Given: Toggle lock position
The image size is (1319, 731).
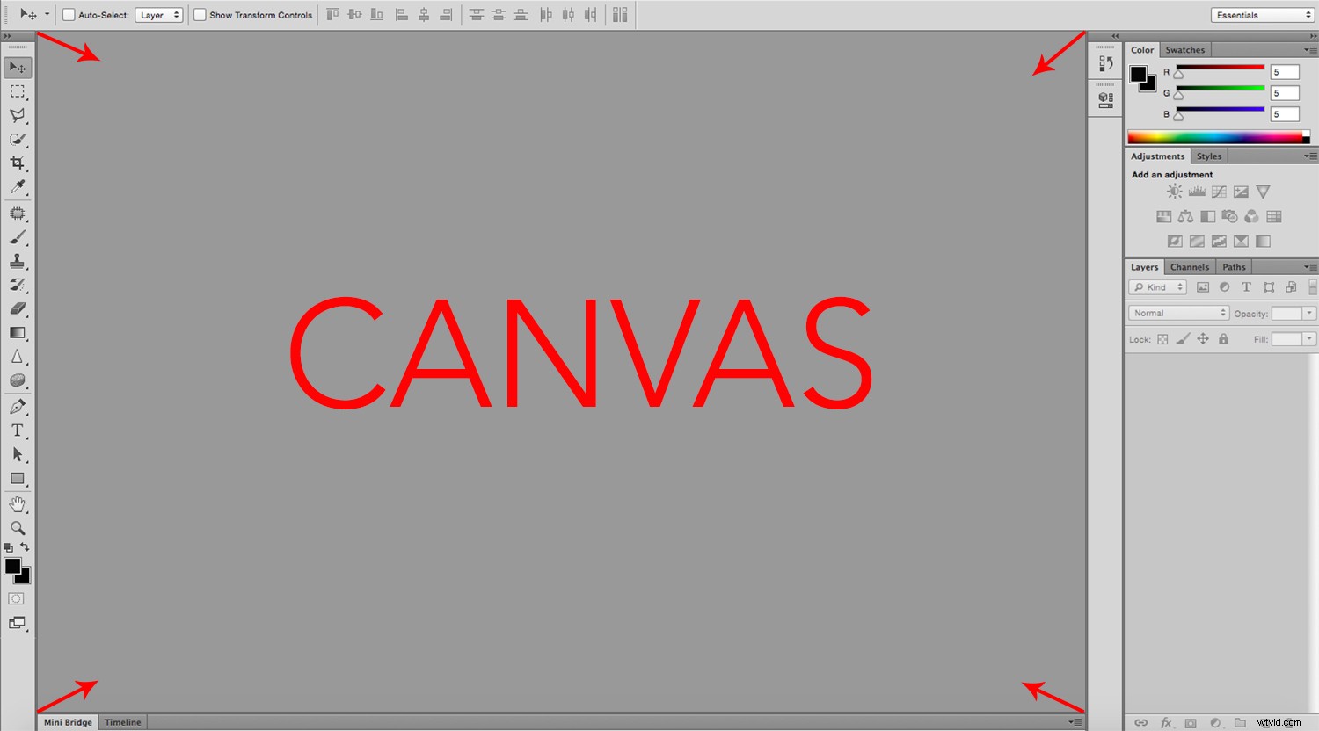Looking at the screenshot, I should click(x=1203, y=339).
